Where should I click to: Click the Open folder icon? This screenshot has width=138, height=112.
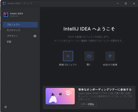(x=89, y=56)
